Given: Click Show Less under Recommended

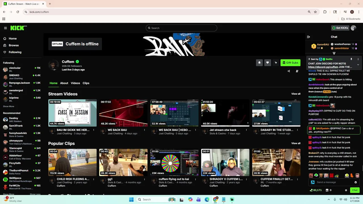Looking at the screenshot, I should point(35,194).
